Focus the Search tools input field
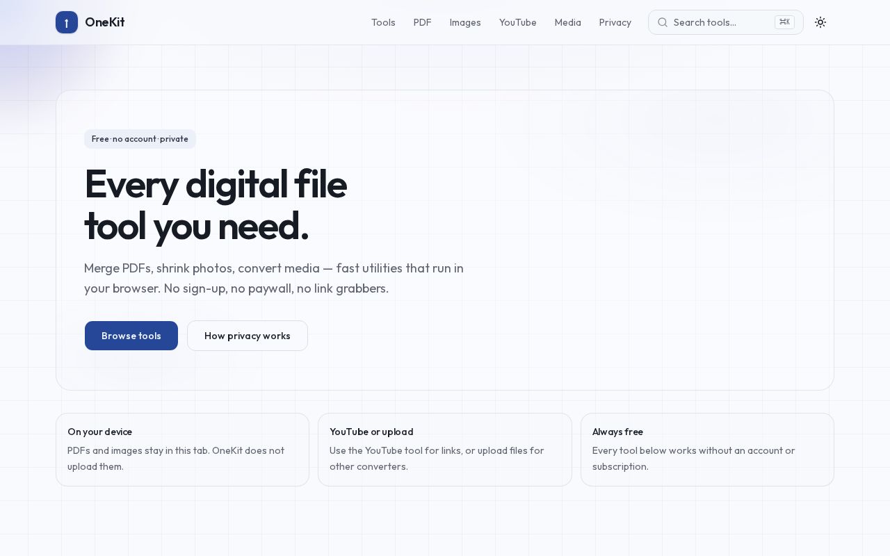 [726, 22]
